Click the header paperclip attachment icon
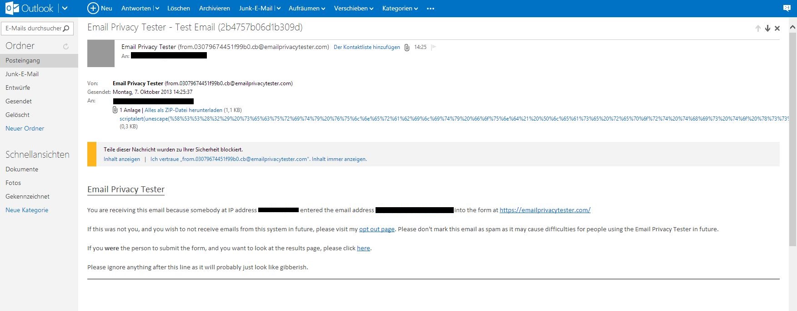 pyautogui.click(x=407, y=47)
